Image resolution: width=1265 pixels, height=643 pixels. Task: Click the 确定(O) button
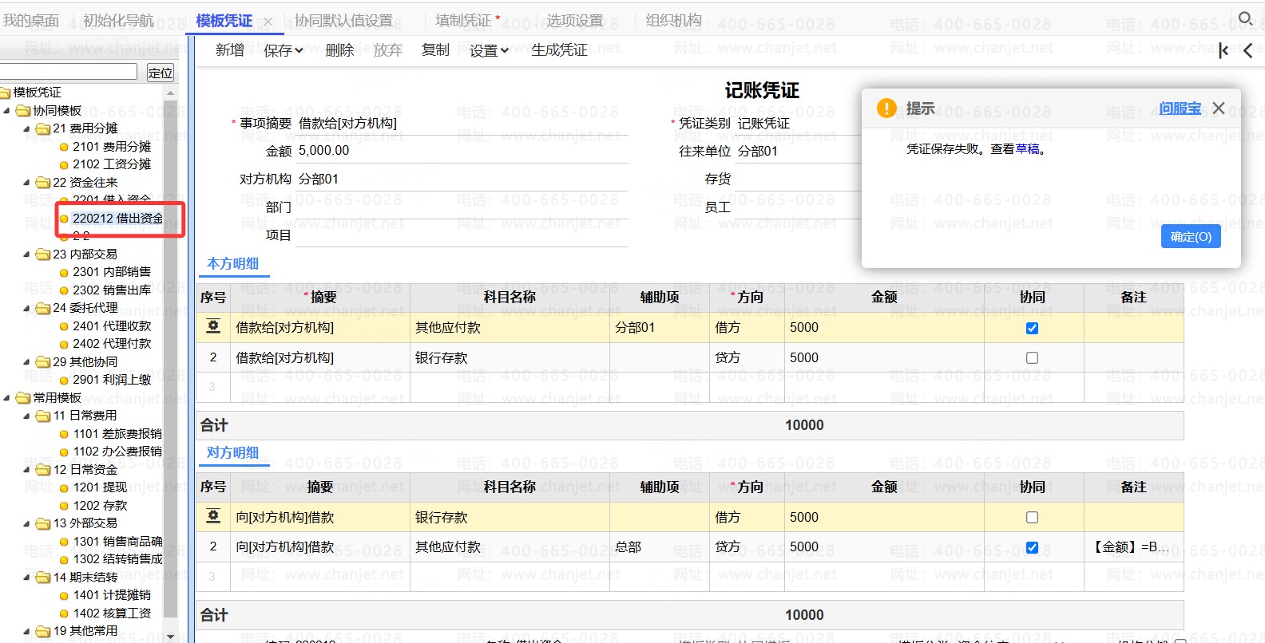[1190, 237]
